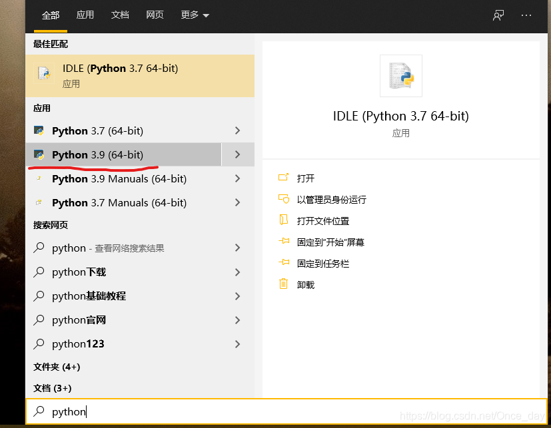This screenshot has height=428, width=551.
Task: Expand the python下载 suggestion chevron
Action: tap(238, 272)
